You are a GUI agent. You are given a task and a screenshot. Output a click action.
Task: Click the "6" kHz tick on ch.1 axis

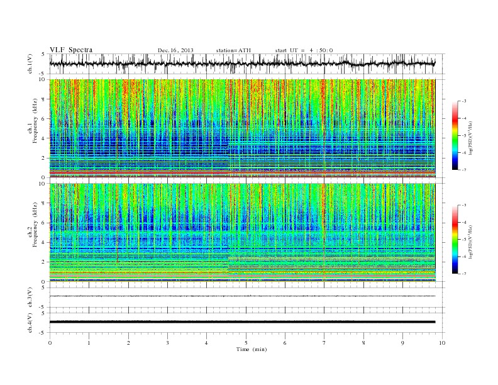(x=44, y=119)
